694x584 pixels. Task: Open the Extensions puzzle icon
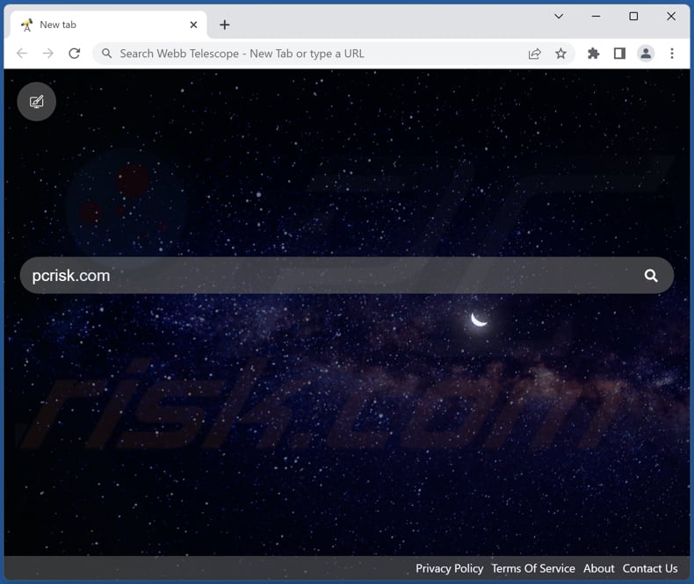tap(593, 54)
